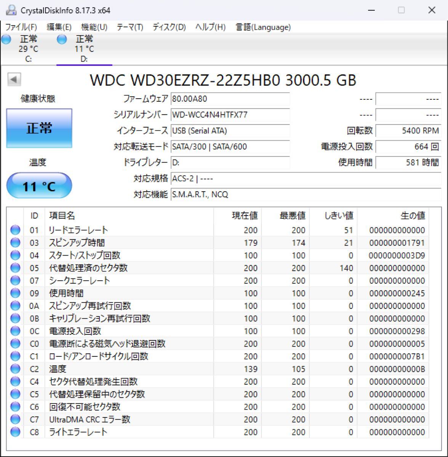
Task: Click status orb for D: drive
Action: 61,39
